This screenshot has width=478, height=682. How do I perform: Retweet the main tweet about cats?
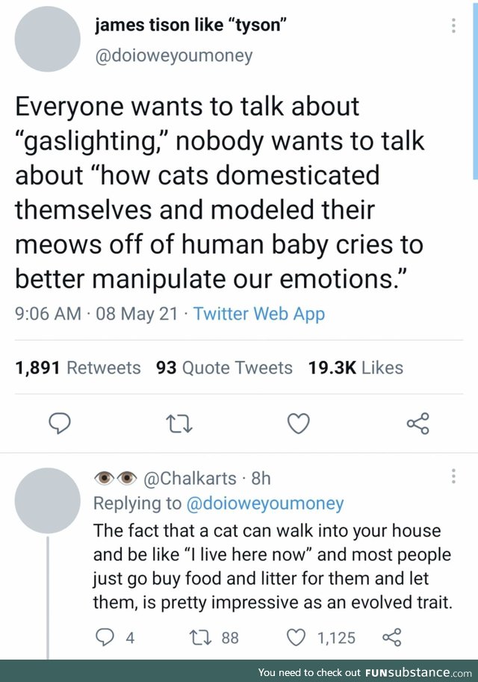[179, 424]
